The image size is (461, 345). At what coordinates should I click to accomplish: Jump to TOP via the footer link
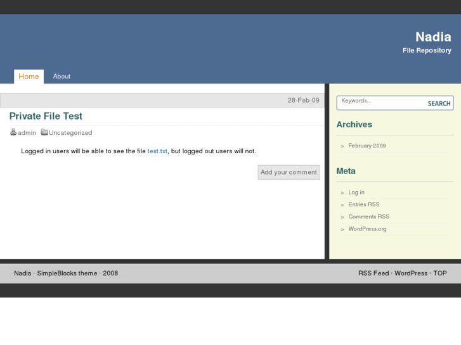[440, 273]
